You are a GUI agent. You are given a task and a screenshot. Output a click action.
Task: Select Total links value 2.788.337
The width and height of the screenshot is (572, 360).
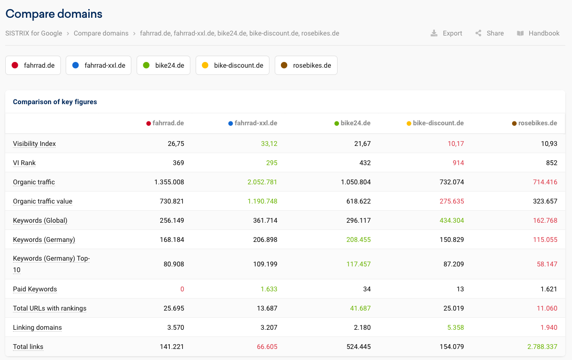(x=542, y=347)
